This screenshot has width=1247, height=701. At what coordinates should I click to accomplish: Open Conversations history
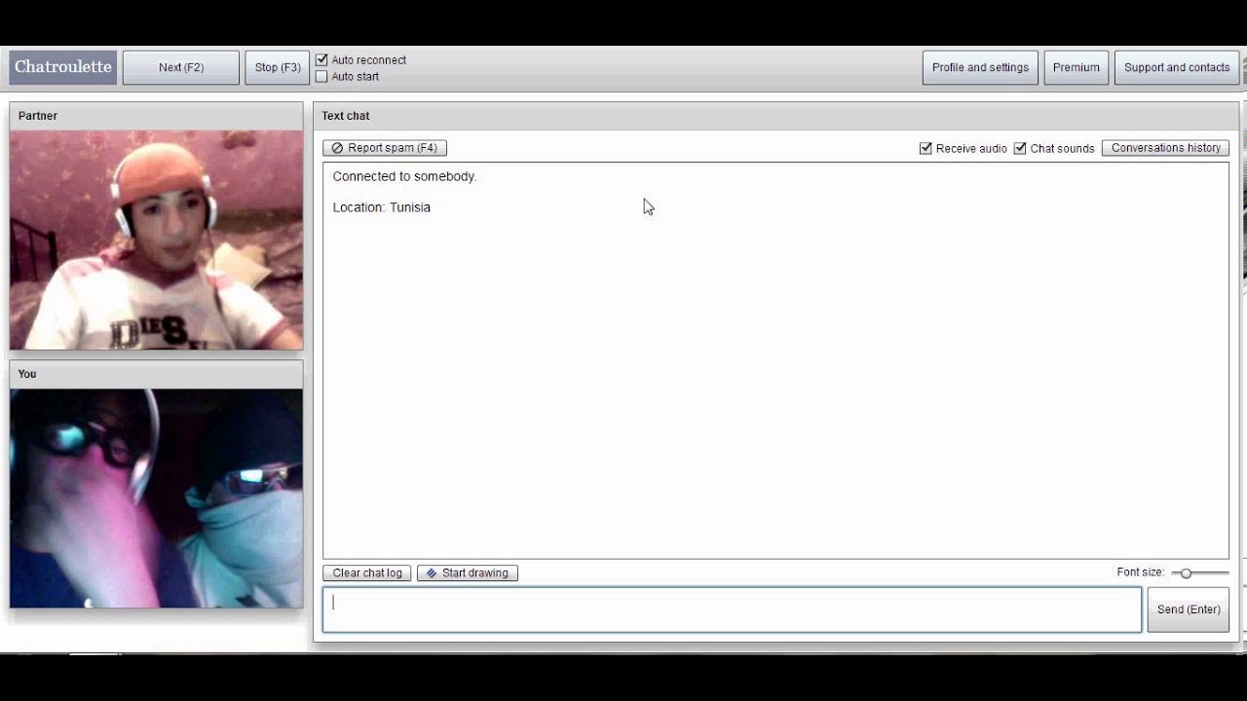(x=1165, y=148)
